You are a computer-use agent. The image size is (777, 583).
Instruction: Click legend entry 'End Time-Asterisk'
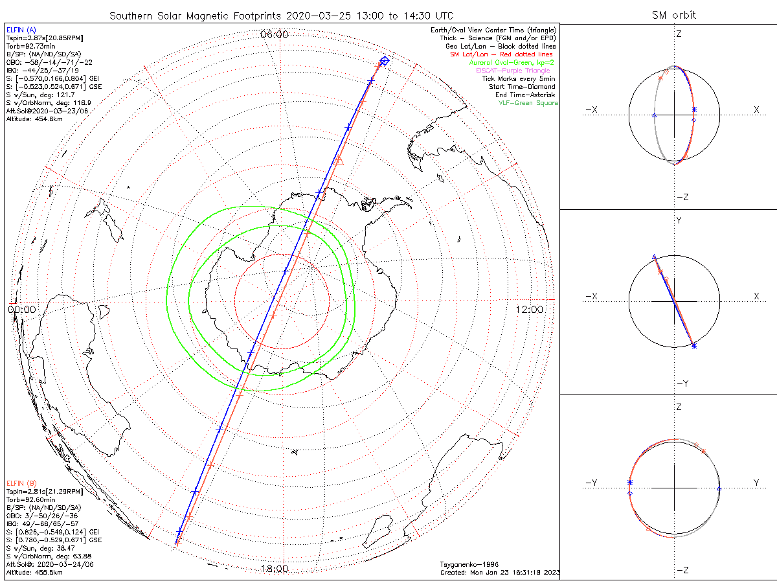click(525, 95)
